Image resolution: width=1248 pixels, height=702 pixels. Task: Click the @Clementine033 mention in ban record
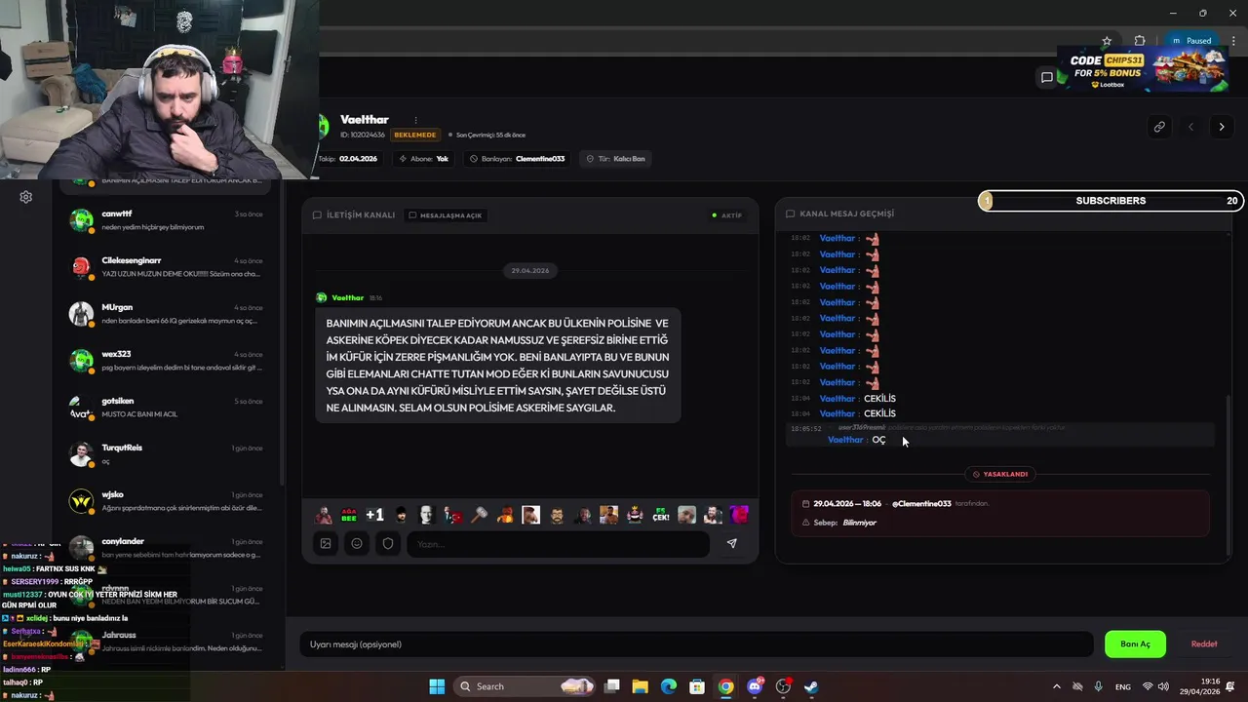click(x=921, y=504)
